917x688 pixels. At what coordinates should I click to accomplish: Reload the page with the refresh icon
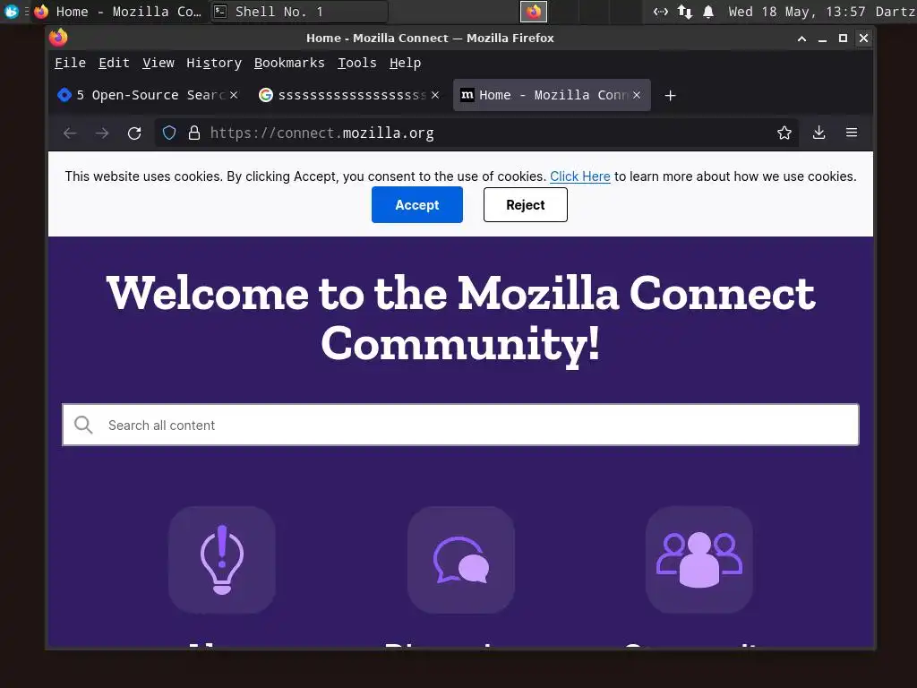coord(134,133)
